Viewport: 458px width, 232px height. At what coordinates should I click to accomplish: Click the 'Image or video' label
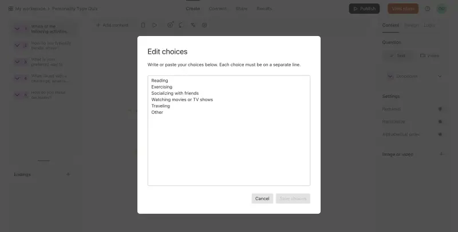pyautogui.click(x=397, y=154)
